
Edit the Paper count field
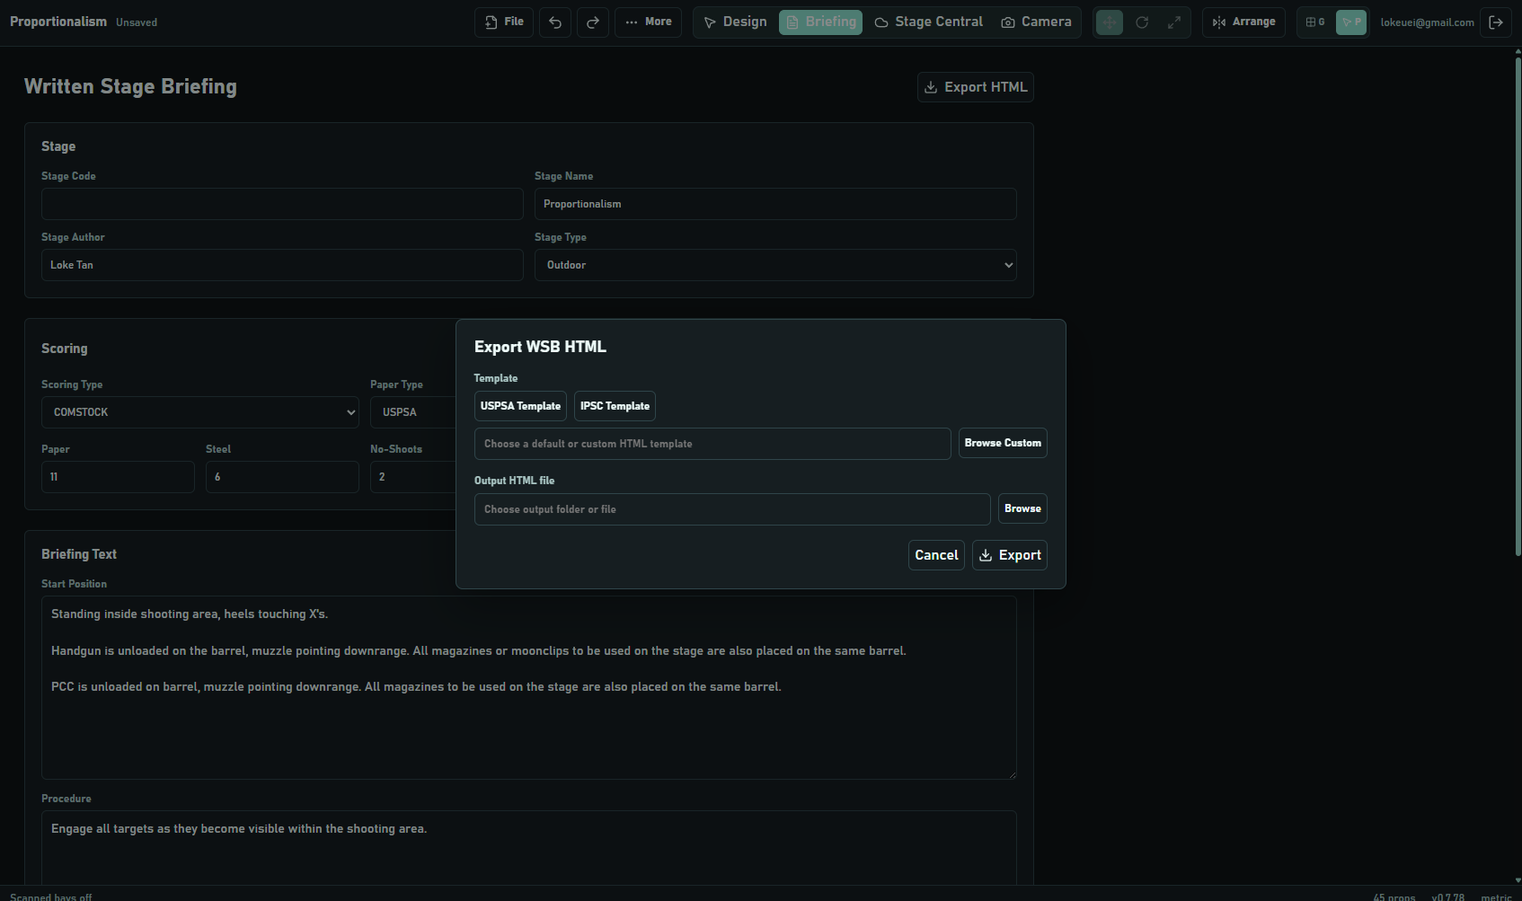click(118, 477)
